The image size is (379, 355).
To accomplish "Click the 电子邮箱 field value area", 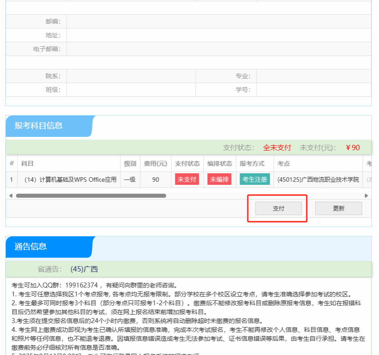I will click(218, 49).
